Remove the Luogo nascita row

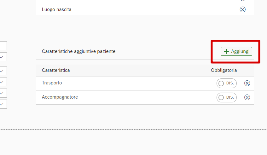243,9
